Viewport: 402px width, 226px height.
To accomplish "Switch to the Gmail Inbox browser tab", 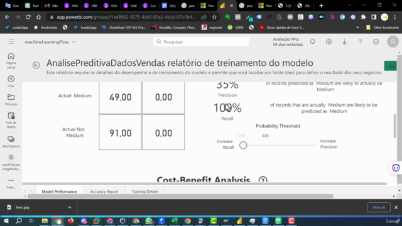I will click(52, 6).
